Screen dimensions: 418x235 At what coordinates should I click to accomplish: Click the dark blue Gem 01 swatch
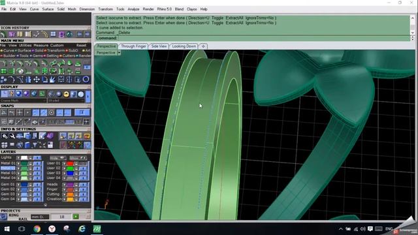point(24,184)
